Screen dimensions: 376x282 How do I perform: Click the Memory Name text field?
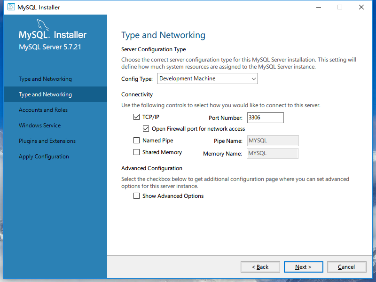pyautogui.click(x=273, y=153)
